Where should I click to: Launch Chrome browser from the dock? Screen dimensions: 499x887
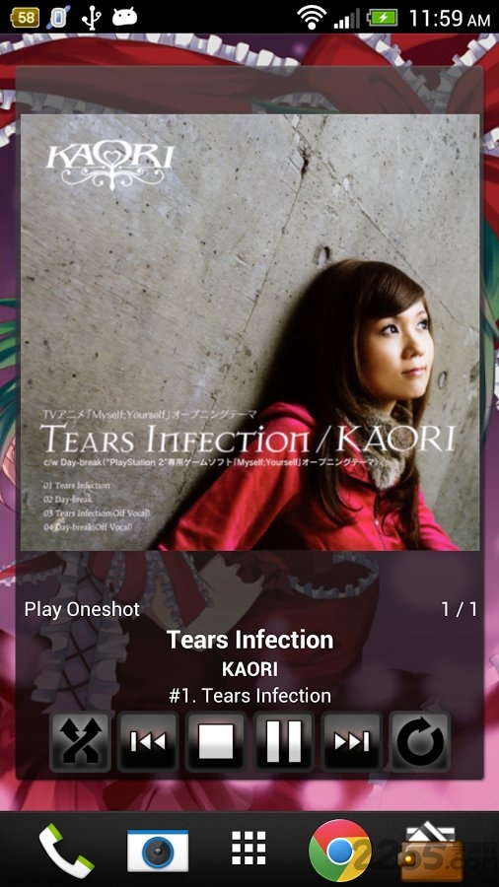point(339,851)
